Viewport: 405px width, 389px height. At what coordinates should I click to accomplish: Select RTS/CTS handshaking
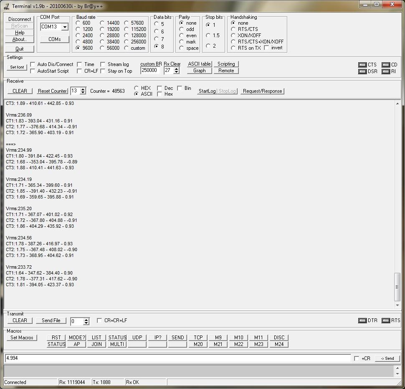point(233,29)
